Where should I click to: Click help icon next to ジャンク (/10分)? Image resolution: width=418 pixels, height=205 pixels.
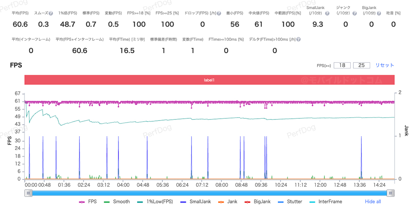(355, 13)
